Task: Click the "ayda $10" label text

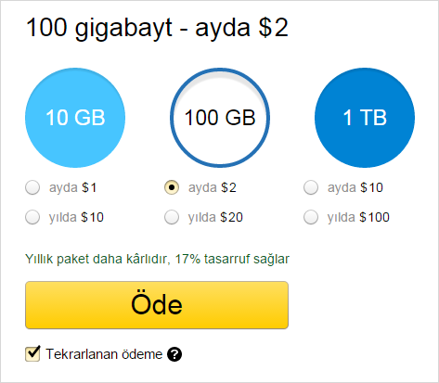Action: pyautogui.click(x=355, y=187)
